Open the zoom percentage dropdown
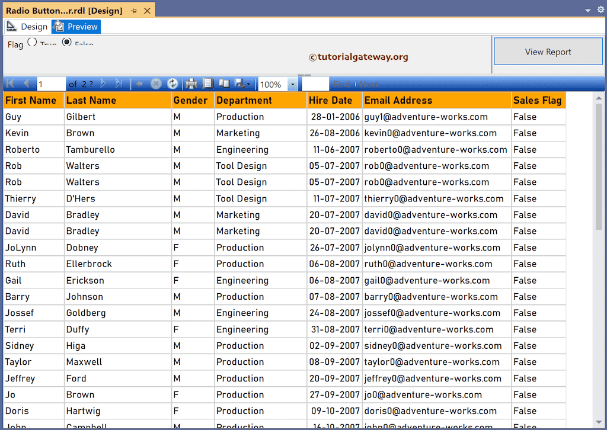This screenshot has height=430, width=607. click(x=292, y=84)
